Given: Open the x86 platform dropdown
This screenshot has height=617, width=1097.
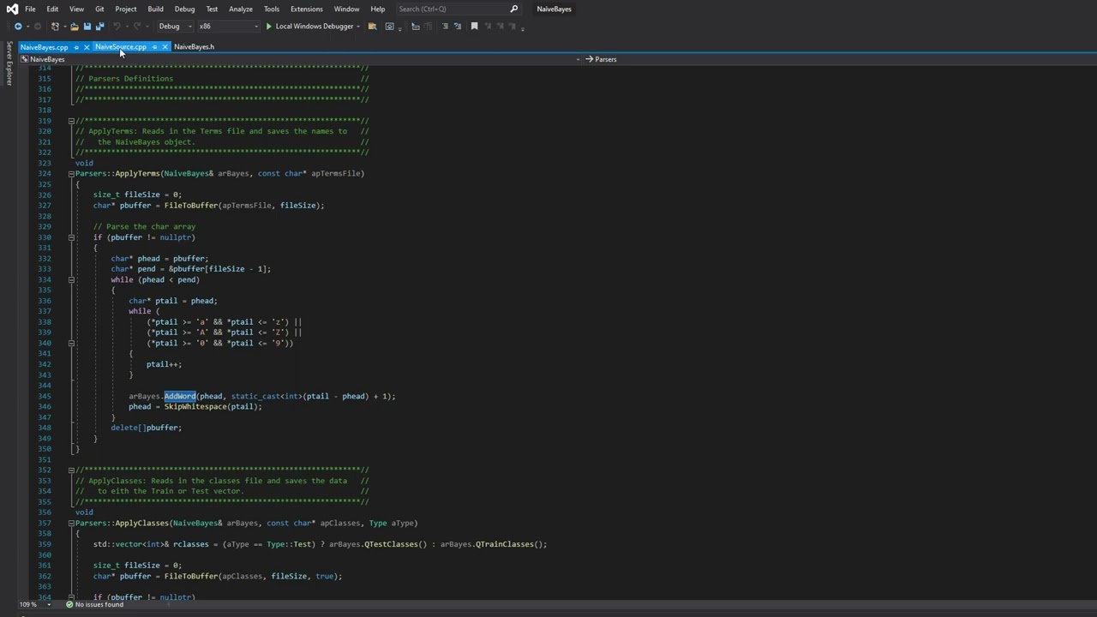Looking at the screenshot, I should point(228,26).
